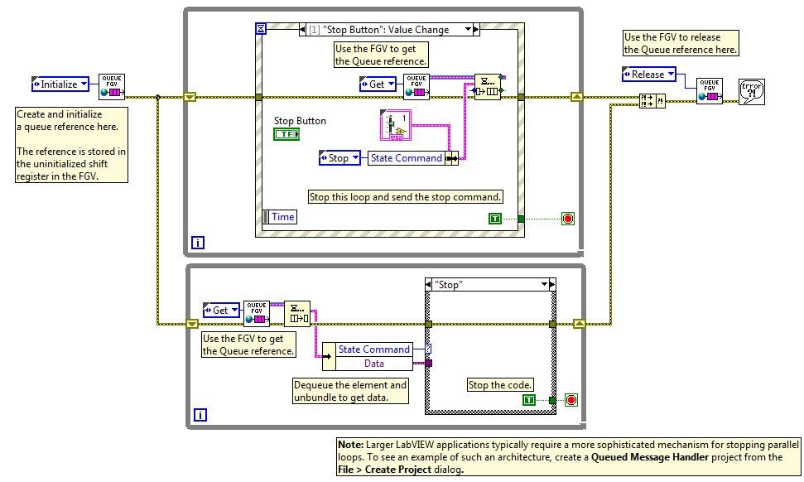804x482 pixels.
Task: Toggle the Stop Button boolean terminal
Action: 286,133
